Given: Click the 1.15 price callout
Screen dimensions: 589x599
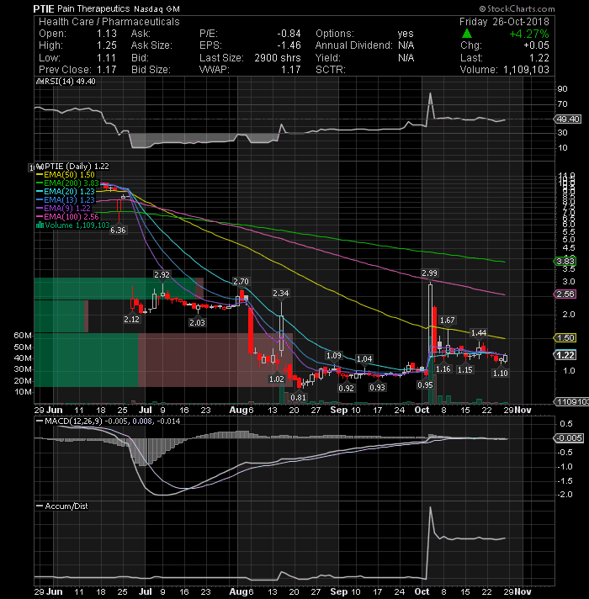Looking at the screenshot, I should click(465, 370).
